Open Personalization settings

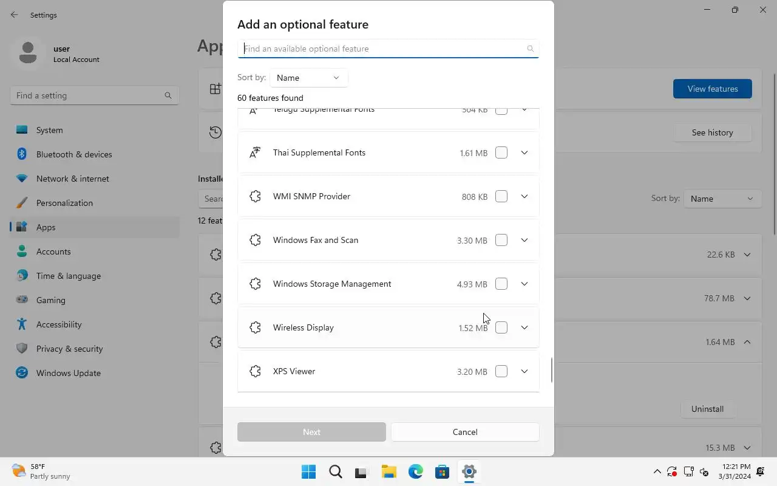pos(95,203)
